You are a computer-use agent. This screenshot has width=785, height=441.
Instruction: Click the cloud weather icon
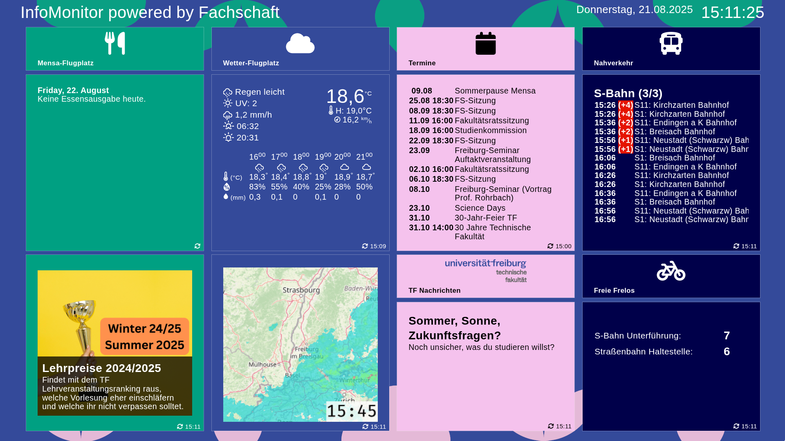(x=300, y=43)
